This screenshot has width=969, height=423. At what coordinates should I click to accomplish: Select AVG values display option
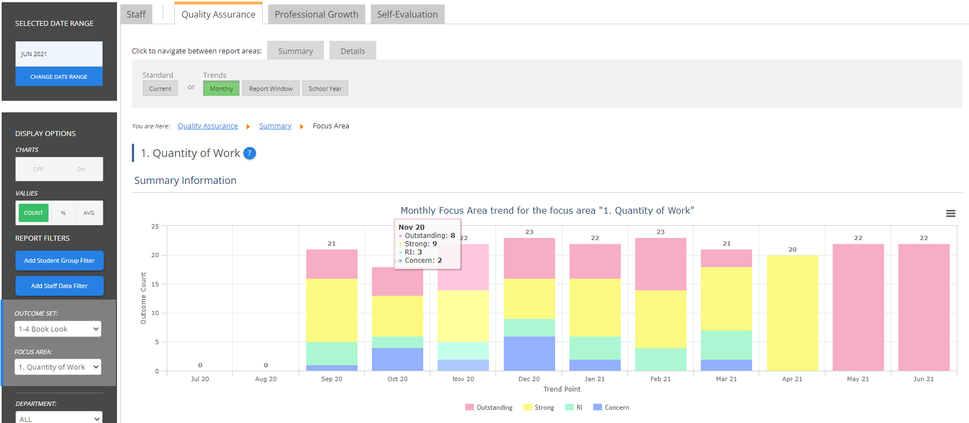tap(89, 213)
